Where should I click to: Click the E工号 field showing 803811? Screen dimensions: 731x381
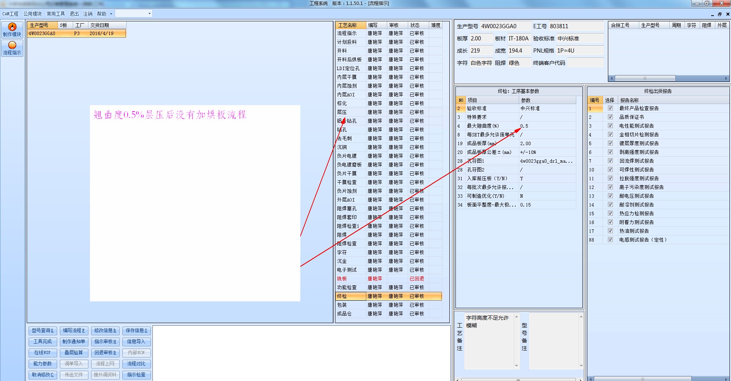pos(576,26)
